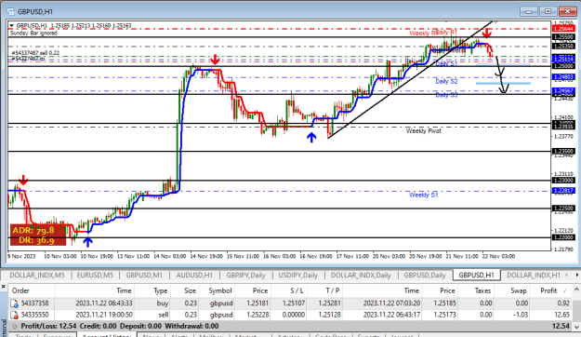Click the chart icon in GBPUSD,H1 title bar

10,11
